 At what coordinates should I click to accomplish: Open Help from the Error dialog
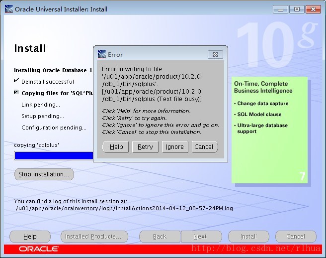tap(116, 147)
